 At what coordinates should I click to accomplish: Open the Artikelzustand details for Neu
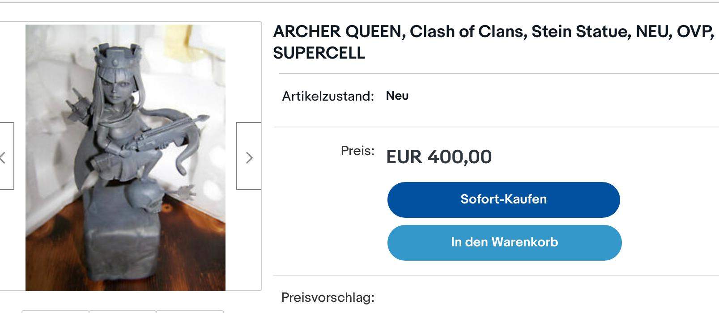[396, 95]
